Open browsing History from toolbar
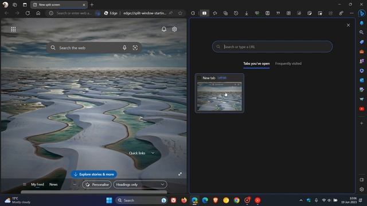367x206 pixels. [x=236, y=13]
